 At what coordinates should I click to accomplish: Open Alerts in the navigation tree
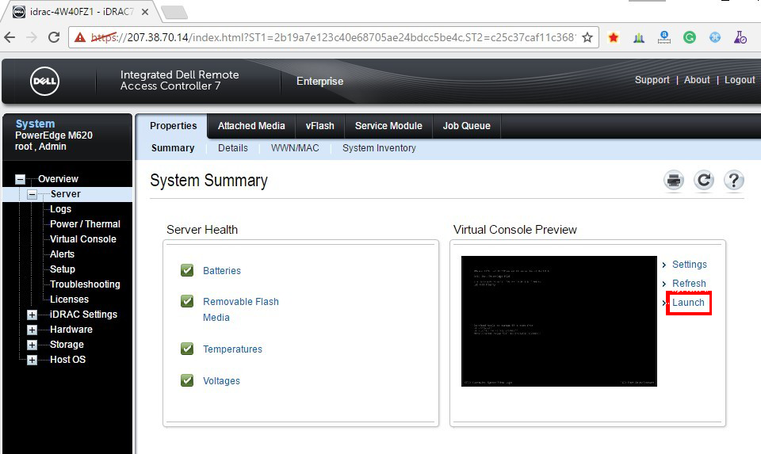[62, 254]
